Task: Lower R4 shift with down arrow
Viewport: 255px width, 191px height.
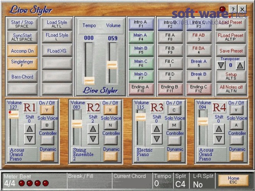Action: coord(219,139)
